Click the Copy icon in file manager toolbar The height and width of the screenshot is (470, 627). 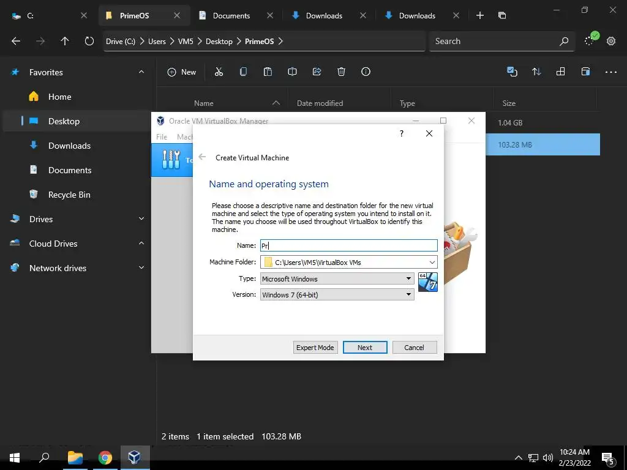pyautogui.click(x=243, y=72)
